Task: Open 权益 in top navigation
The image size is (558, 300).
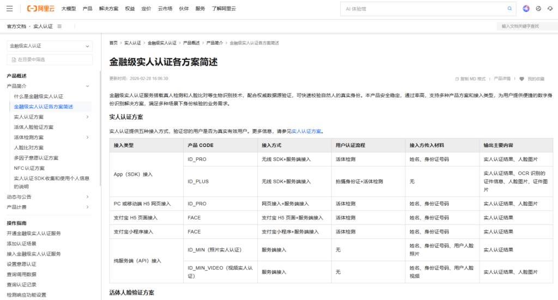Action: [130, 9]
